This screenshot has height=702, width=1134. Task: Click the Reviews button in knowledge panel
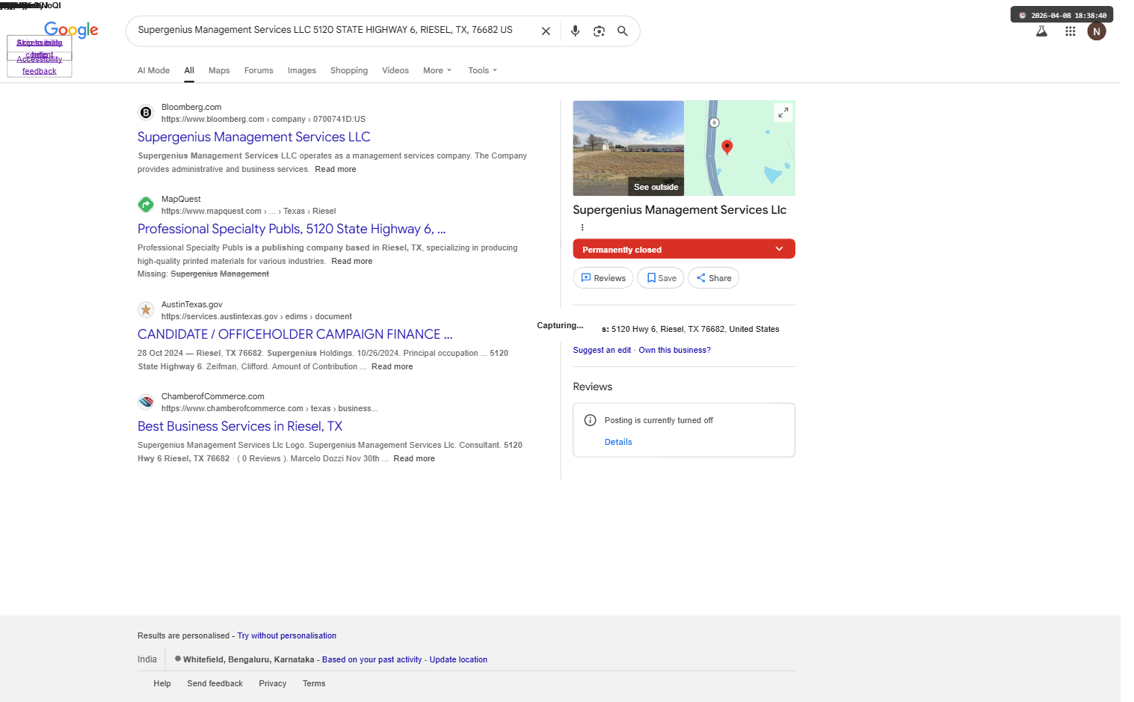(x=603, y=278)
